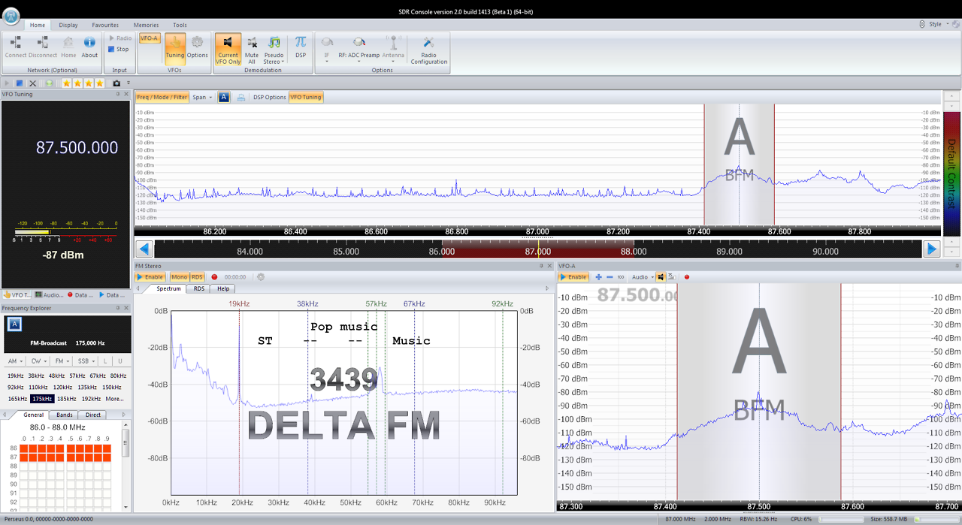Screen dimensions: 962x525
Task: Click the blue stop square in quick toolbar
Action: [20, 83]
